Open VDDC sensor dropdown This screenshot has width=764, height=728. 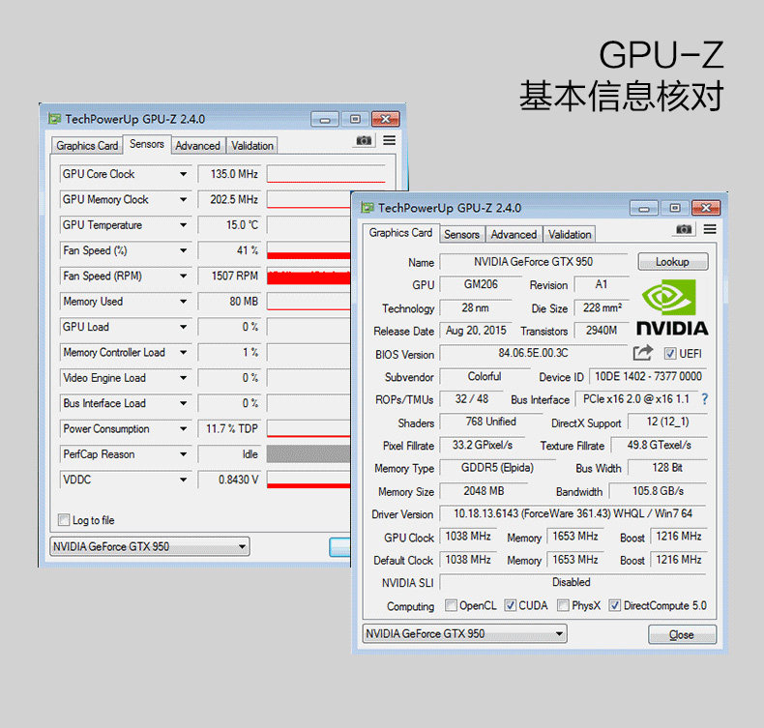(183, 480)
